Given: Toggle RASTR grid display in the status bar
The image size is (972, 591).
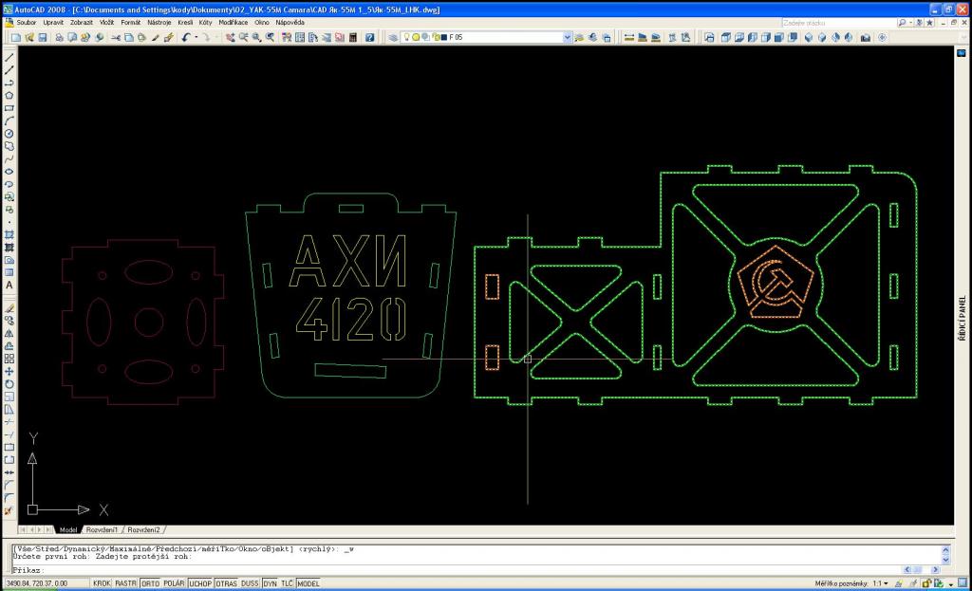Looking at the screenshot, I should click(x=126, y=583).
